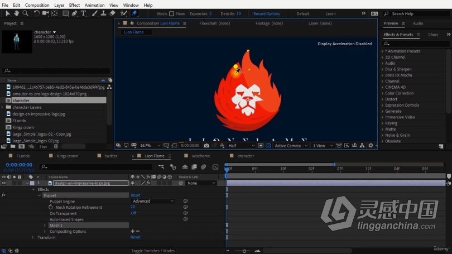452x254 pixels.
Task: Click the Lion Flame breadcrumb in viewer
Action: click(134, 32)
